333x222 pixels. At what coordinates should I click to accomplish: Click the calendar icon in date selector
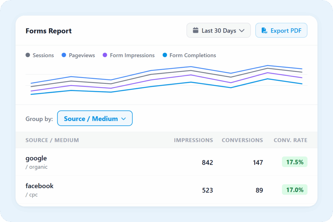(x=195, y=31)
